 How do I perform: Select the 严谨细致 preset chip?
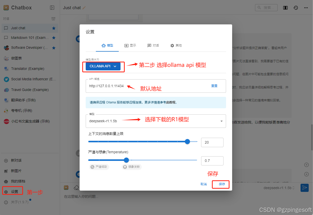[x=99, y=167]
